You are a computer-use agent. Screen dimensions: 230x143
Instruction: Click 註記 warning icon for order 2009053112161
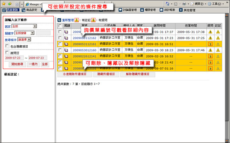click(x=218, y=44)
